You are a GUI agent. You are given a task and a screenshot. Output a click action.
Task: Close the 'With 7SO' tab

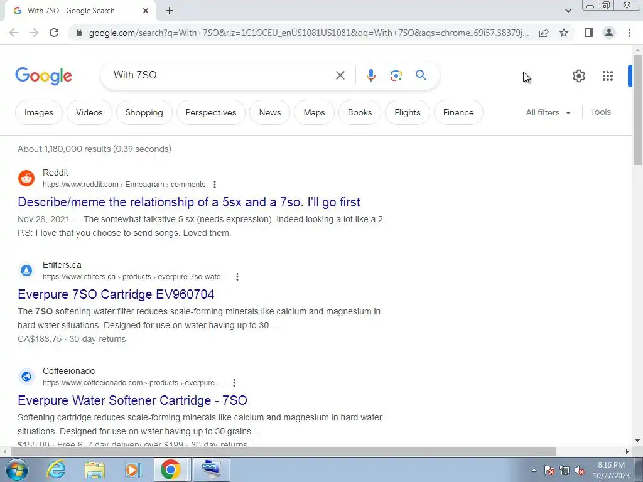tap(146, 11)
